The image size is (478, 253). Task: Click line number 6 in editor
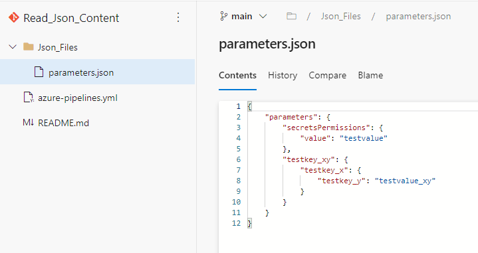pos(239,159)
